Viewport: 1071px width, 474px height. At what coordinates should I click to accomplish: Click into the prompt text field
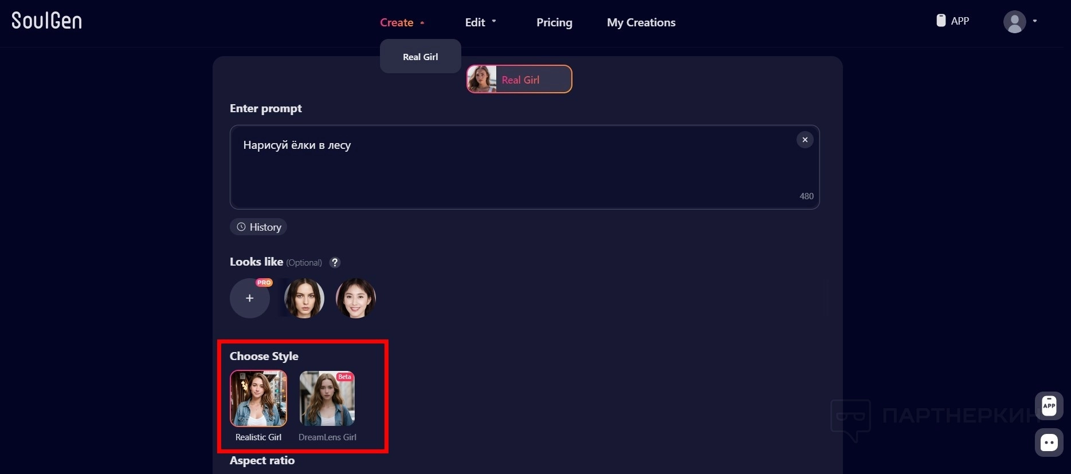524,167
